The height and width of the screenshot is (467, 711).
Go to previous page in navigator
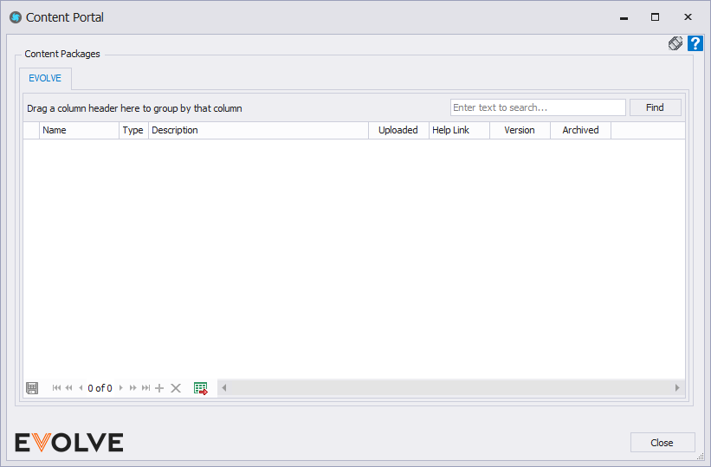[x=69, y=388]
